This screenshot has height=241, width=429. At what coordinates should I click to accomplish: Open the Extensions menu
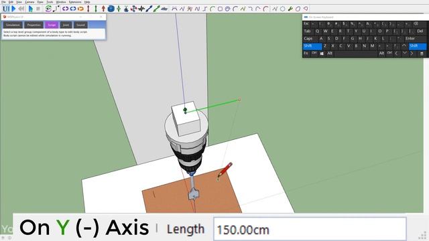pyautogui.click(x=75, y=2)
